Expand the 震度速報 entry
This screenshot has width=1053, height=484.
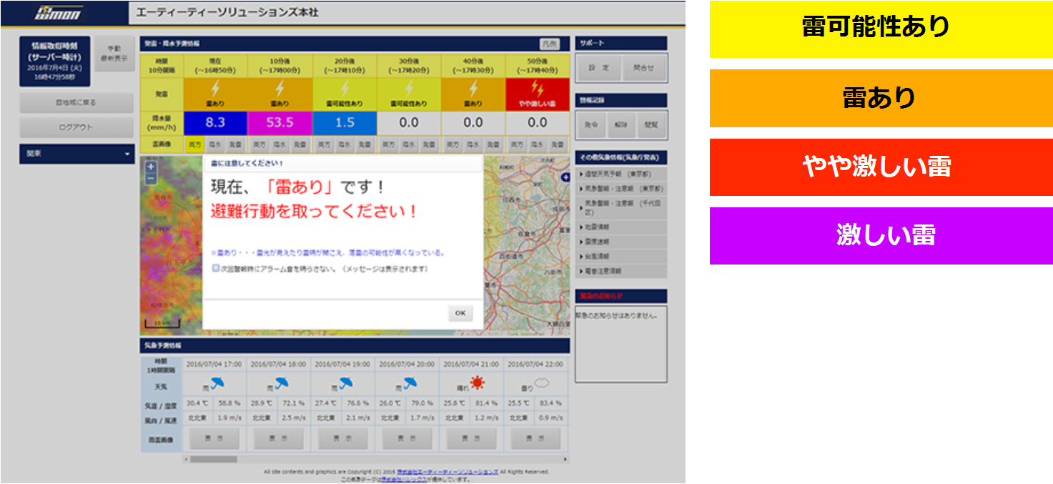coord(621,242)
